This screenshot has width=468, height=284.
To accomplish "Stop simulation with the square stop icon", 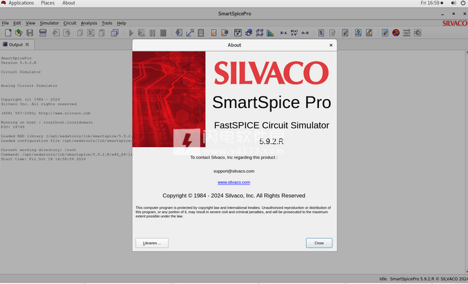I will [163, 33].
